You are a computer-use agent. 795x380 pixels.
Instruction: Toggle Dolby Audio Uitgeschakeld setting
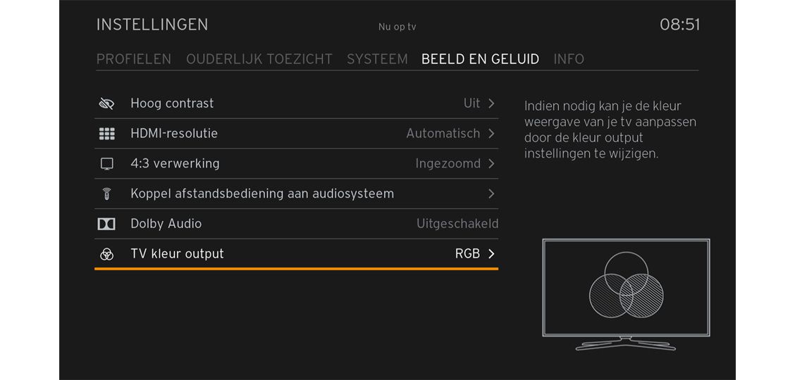click(457, 224)
